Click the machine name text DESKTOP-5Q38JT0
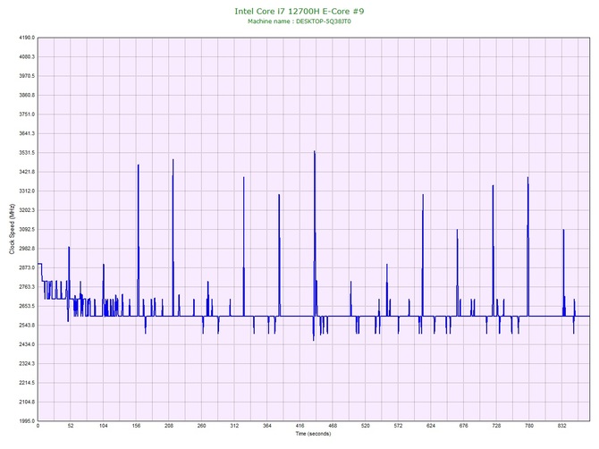 click(323, 21)
